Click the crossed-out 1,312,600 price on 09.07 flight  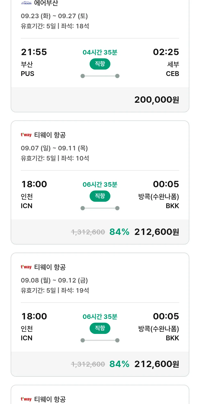pyautogui.click(x=88, y=232)
